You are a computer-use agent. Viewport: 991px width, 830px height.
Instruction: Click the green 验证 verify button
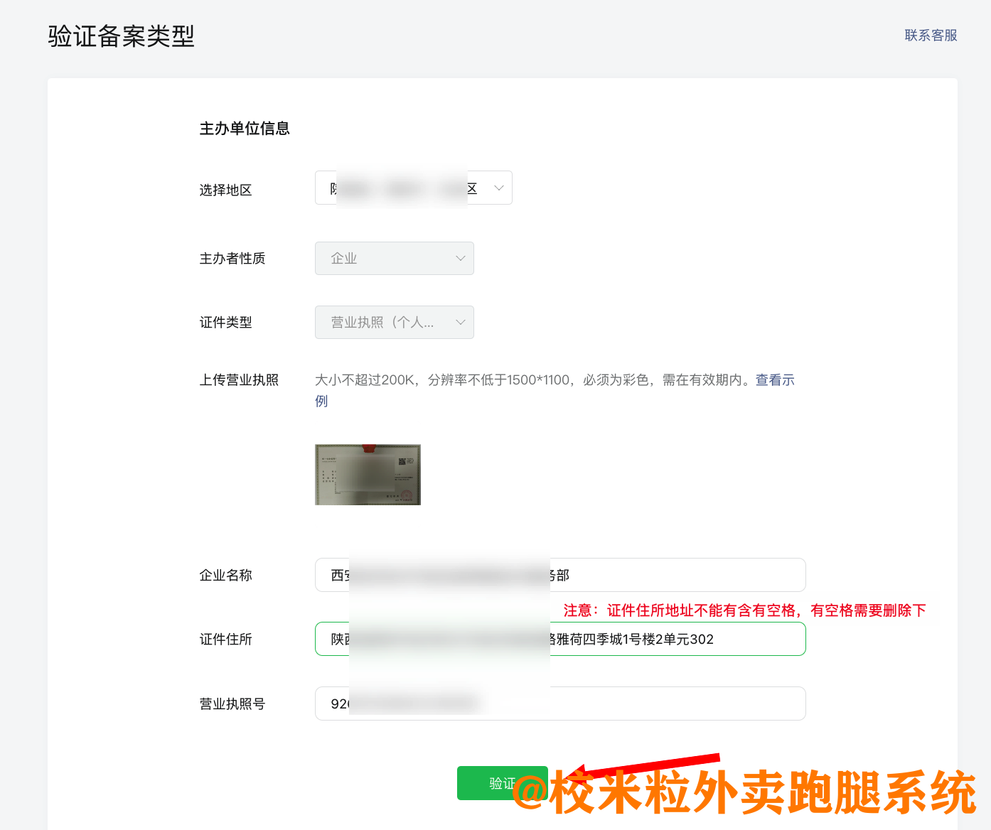[503, 783]
